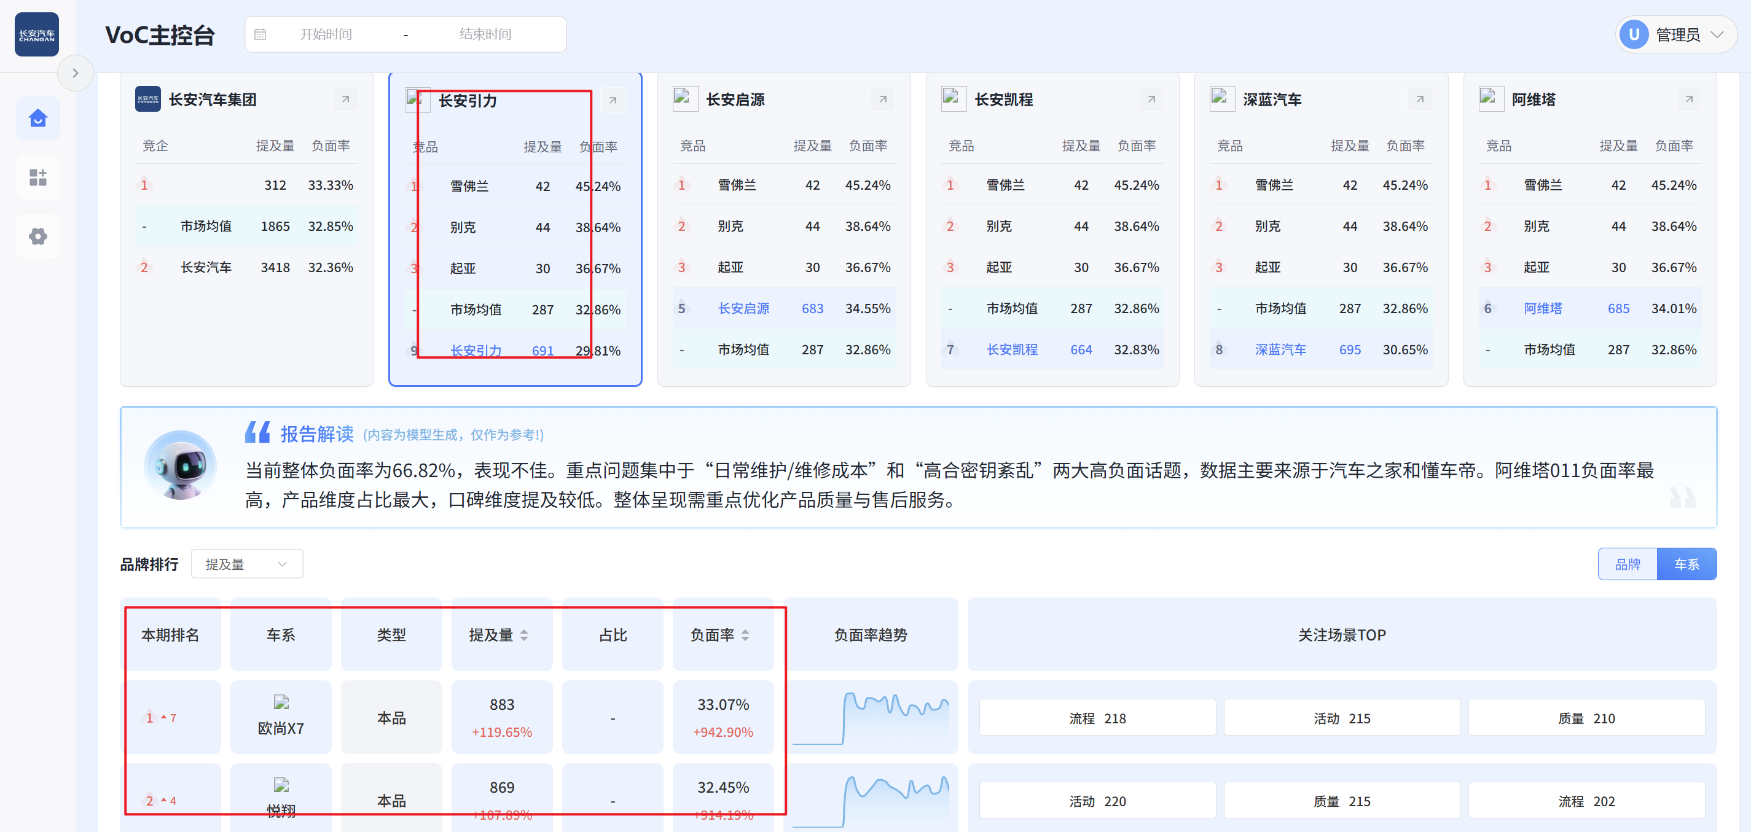Open the 深蓝汽车 link in its card
Viewport: 1751px width, 832px height.
(x=1280, y=350)
